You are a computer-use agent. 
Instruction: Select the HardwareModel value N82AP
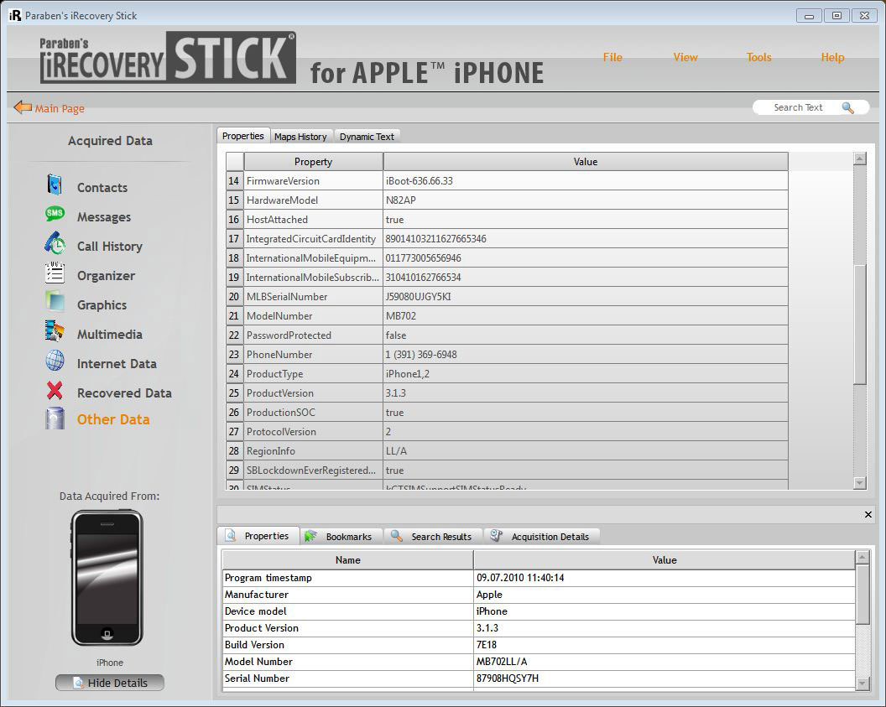(400, 200)
